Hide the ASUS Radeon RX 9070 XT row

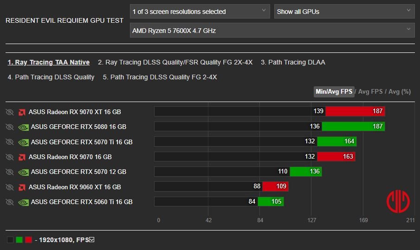[10, 112]
